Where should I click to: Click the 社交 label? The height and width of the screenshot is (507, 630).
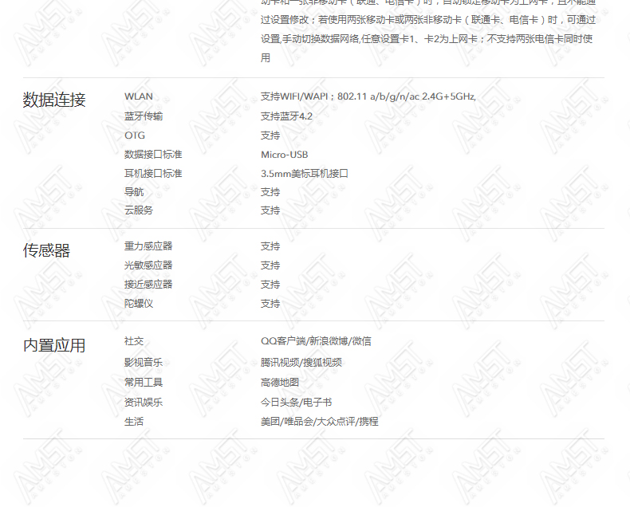[134, 341]
